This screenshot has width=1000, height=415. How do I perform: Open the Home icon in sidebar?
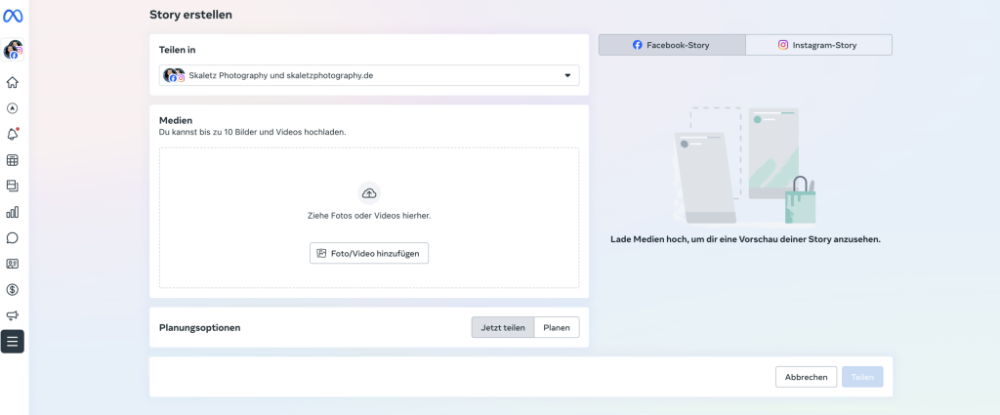[x=13, y=83]
